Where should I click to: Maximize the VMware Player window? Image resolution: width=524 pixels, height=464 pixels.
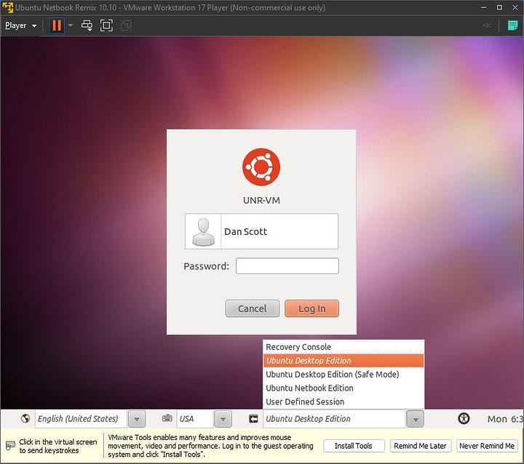[x=499, y=7]
